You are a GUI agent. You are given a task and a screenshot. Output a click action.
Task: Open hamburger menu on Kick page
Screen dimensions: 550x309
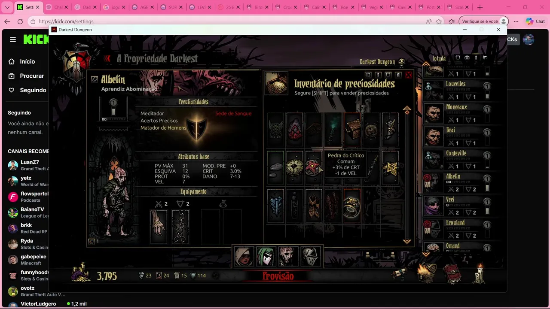point(13,39)
